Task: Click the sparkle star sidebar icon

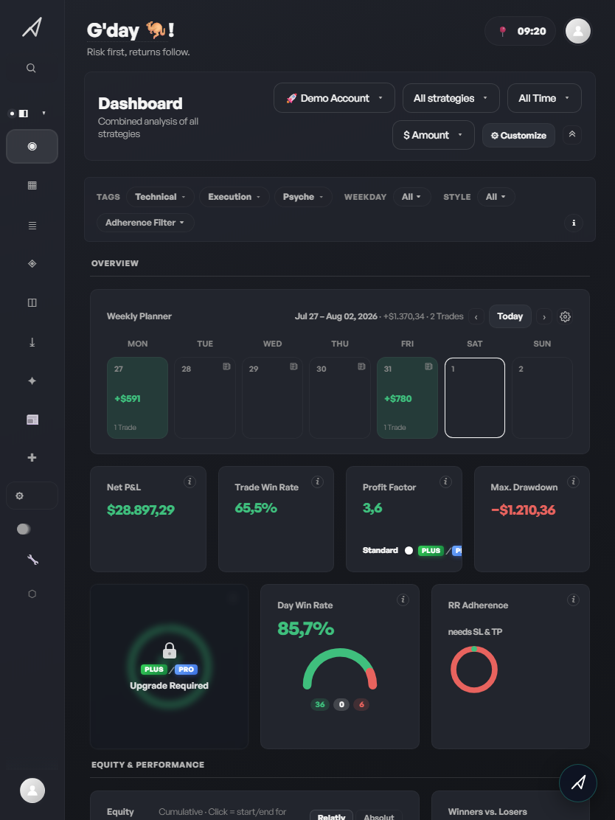Action: (32, 381)
